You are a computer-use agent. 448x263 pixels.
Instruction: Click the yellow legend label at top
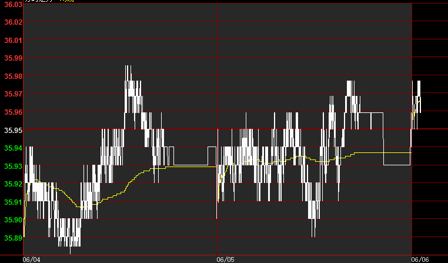tap(67, 1)
